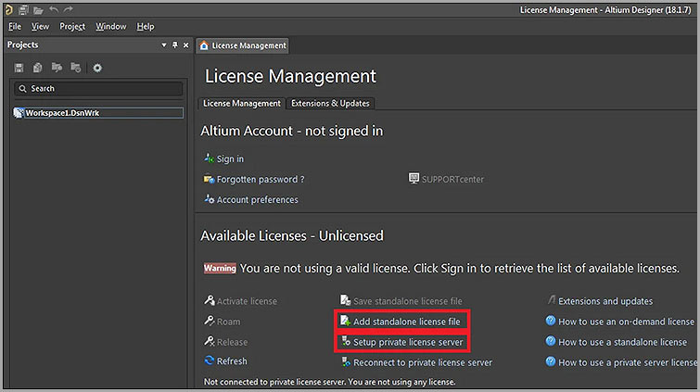The height and width of the screenshot is (392, 700).
Task: Open Account preferences link
Action: pos(258,200)
